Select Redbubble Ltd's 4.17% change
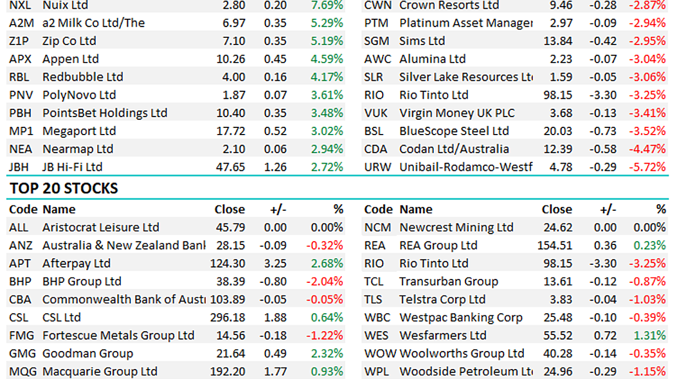The width and height of the screenshot is (674, 379). tap(327, 77)
